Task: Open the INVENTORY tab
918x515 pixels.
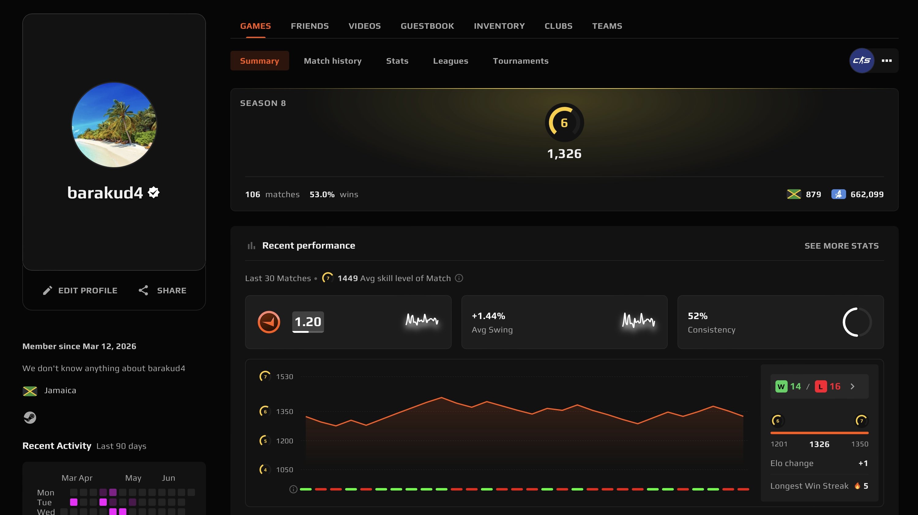Action: click(499, 26)
